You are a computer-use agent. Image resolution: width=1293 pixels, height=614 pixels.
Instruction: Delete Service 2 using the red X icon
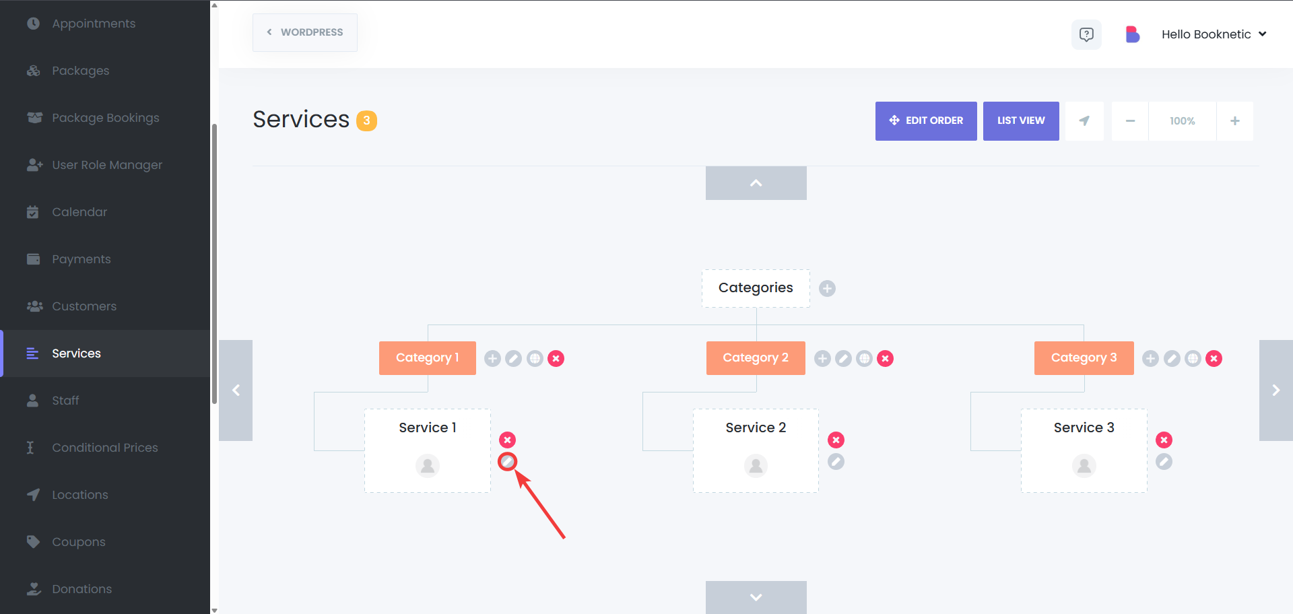pos(836,440)
